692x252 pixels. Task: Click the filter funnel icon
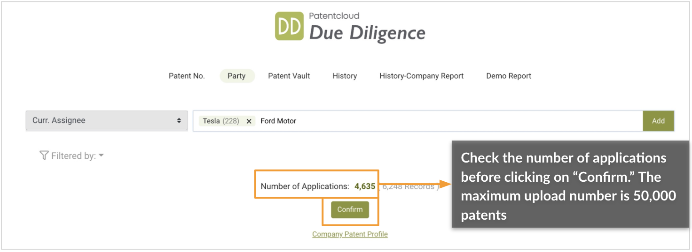pyautogui.click(x=44, y=156)
